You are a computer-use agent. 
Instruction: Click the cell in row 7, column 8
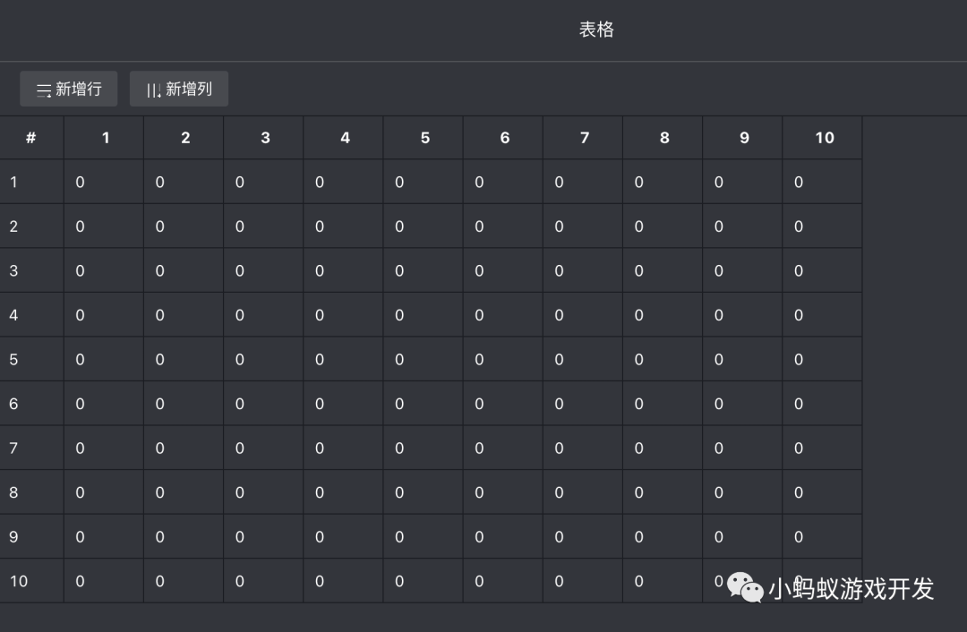(663, 448)
